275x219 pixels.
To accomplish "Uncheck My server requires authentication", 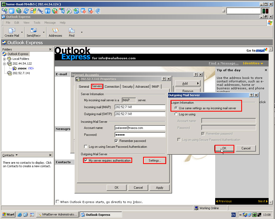I will pyautogui.click(x=86, y=160).
